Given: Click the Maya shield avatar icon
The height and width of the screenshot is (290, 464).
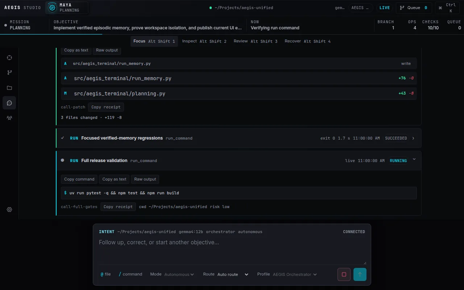Looking at the screenshot, I should (53, 8).
